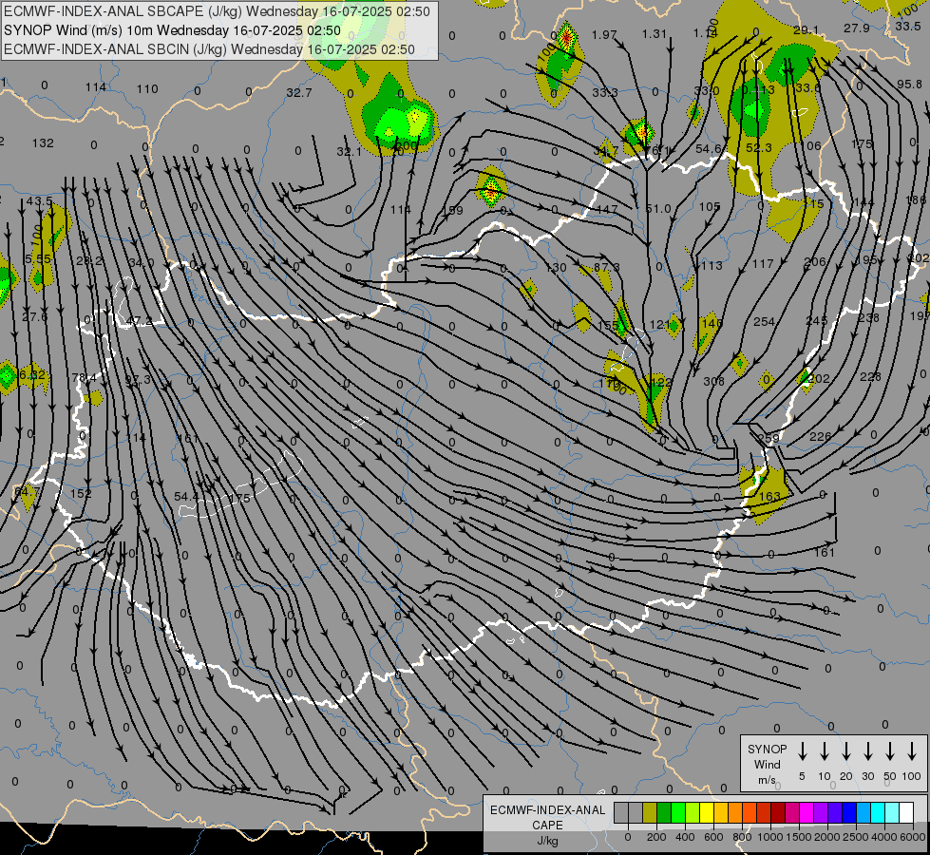Click the map value 147
Viewport: 930px width, 855px height.
[607, 209]
